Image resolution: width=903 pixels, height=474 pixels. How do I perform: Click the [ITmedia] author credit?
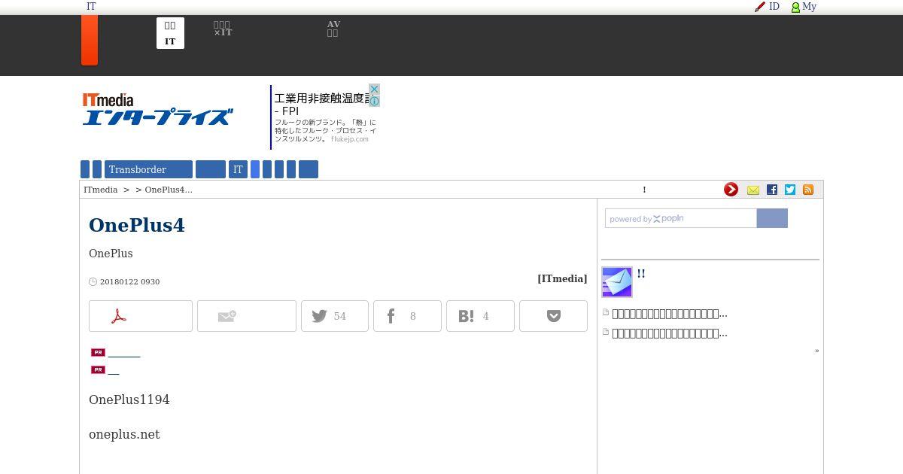coord(562,278)
